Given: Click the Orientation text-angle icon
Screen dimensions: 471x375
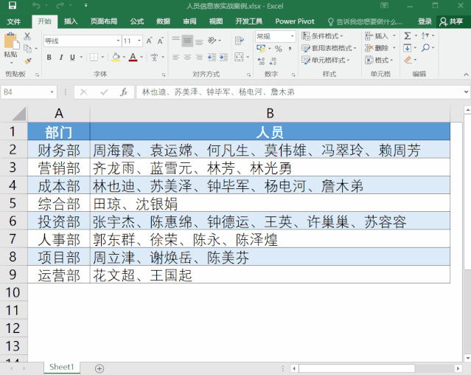Looking at the screenshot, I should [x=212, y=41].
